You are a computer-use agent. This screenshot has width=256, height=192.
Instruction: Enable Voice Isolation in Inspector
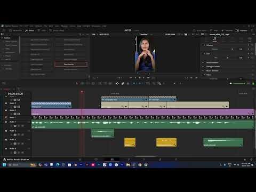203,62
